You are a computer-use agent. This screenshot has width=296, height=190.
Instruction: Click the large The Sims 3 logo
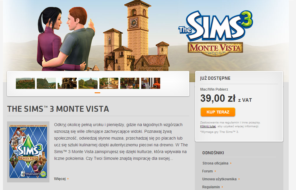pyautogui.click(x=215, y=26)
